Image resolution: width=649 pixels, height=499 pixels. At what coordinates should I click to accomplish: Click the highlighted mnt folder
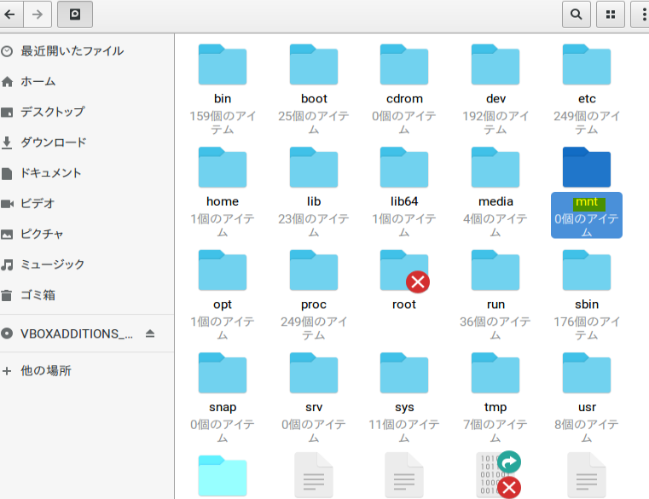[587, 168]
